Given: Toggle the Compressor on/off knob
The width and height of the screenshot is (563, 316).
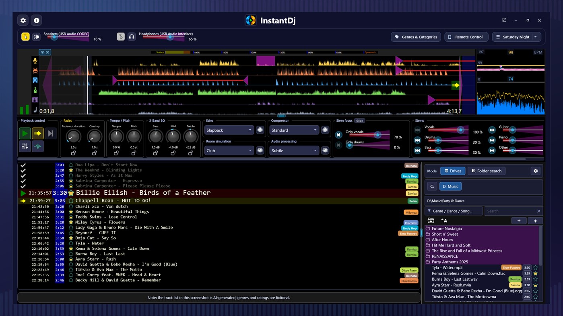Looking at the screenshot, I should click(325, 130).
